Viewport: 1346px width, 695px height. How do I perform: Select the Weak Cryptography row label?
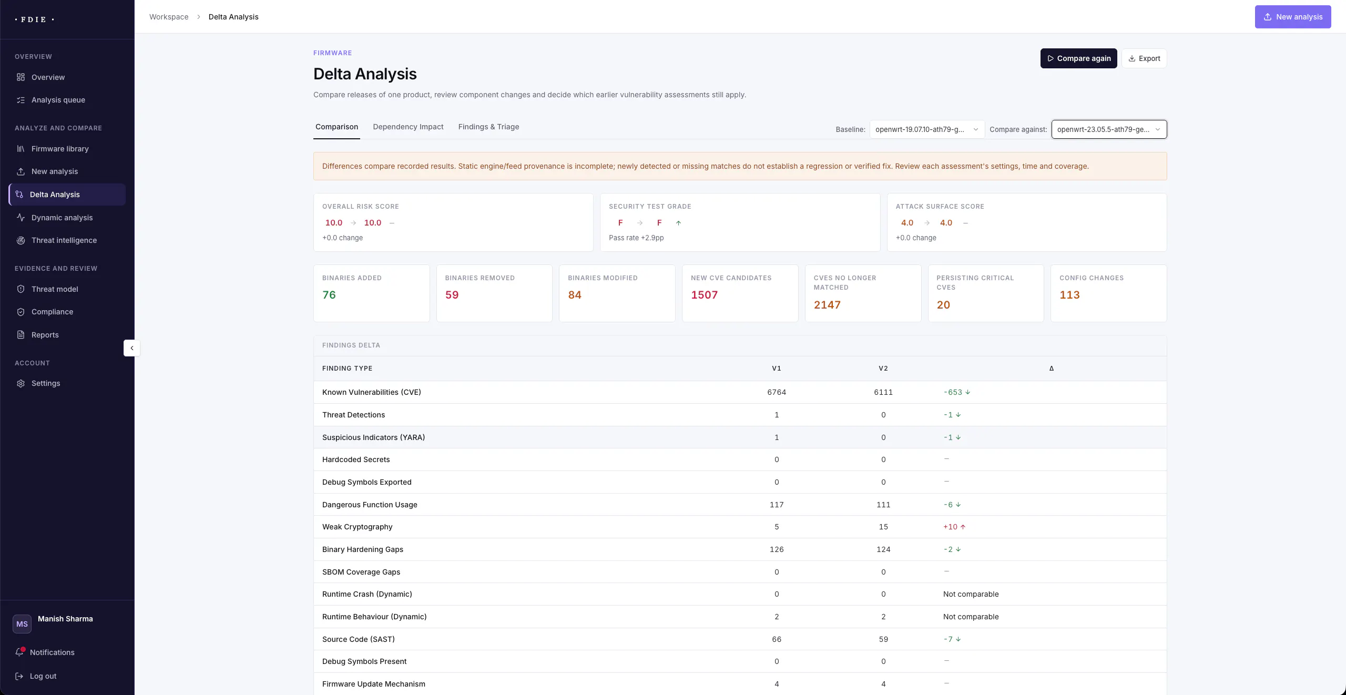[x=357, y=527]
